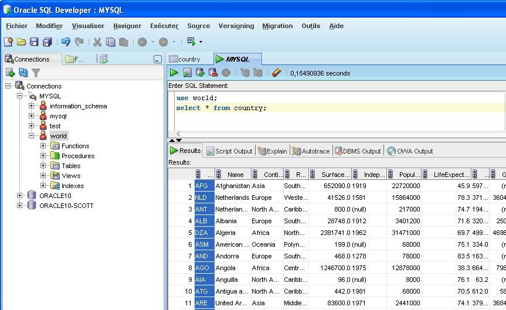506x310 pixels.
Task: Click the Undo icon in main toolbar
Action: [x=66, y=42]
